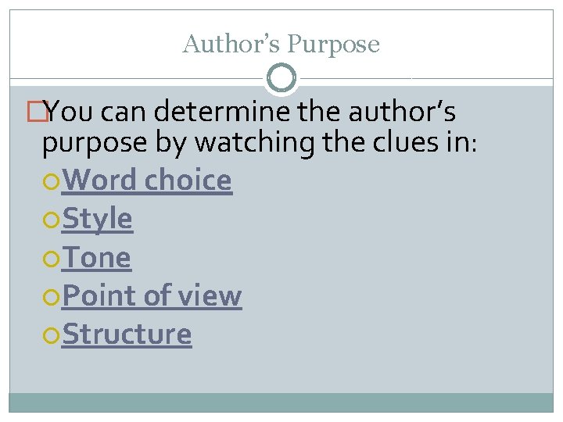Click the yellow circle bullet next to Structure
This screenshot has height=422, width=563.
tap(51, 335)
